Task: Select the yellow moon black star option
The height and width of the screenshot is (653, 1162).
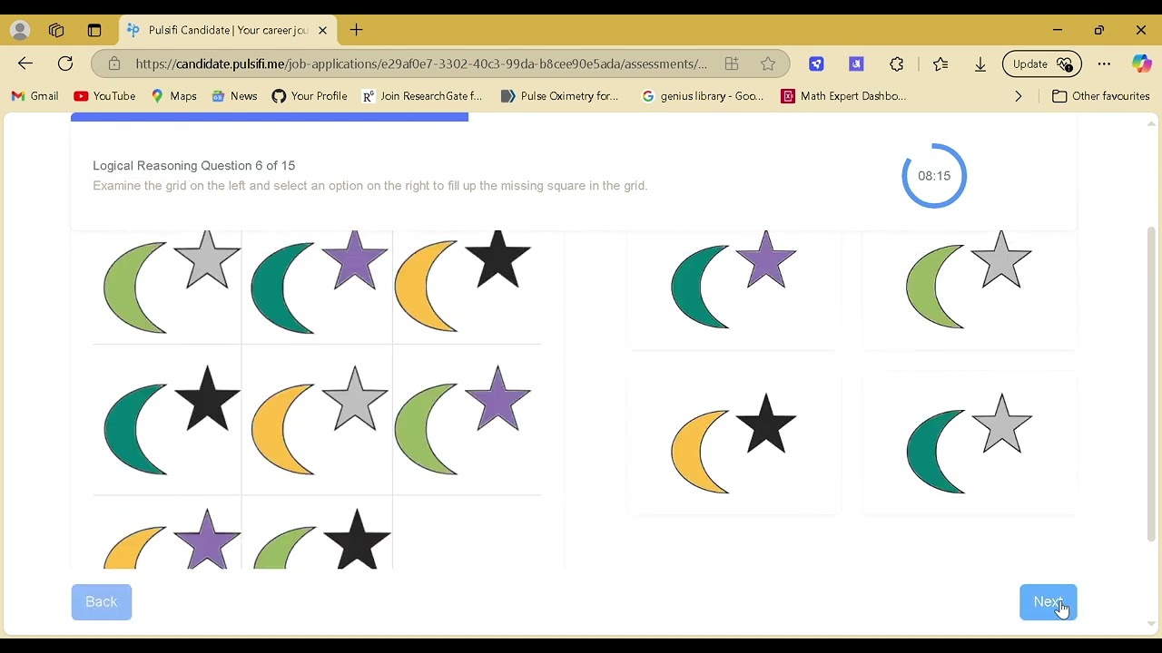Action: pyautogui.click(x=734, y=443)
